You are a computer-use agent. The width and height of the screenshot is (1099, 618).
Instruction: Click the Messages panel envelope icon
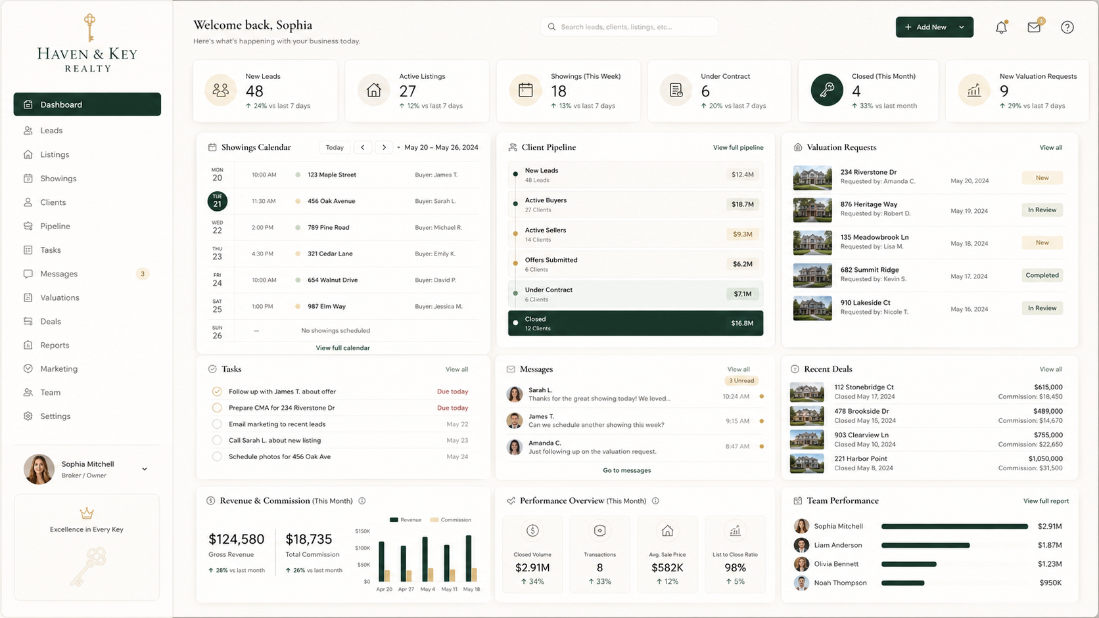(x=511, y=369)
